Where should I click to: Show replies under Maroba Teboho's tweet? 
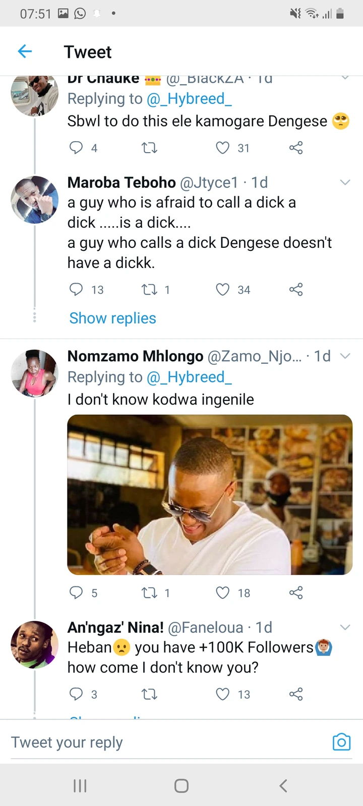click(x=112, y=318)
